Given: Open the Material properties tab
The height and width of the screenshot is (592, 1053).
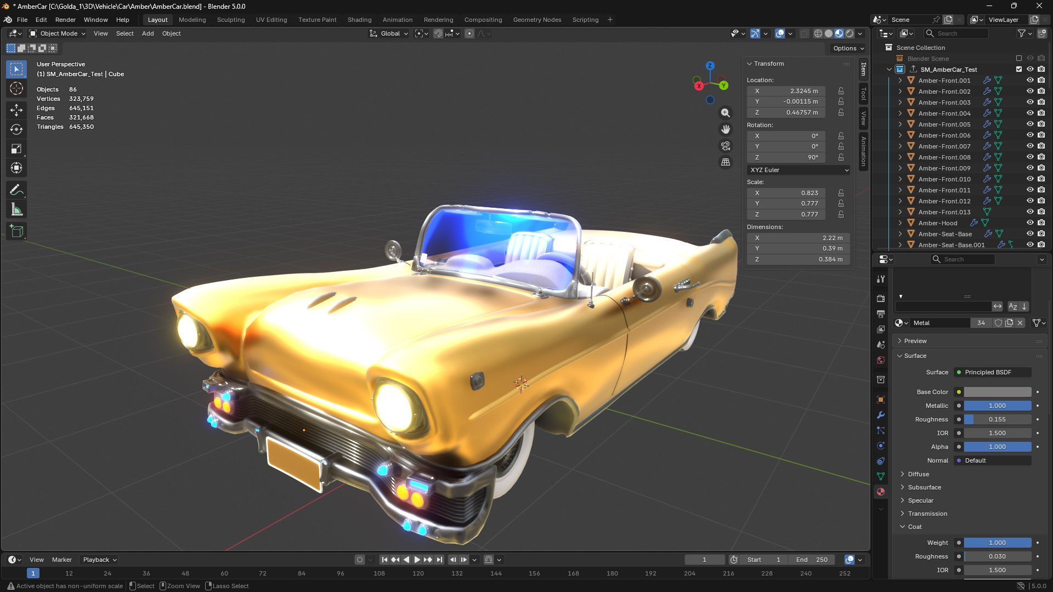Looking at the screenshot, I should 881,492.
